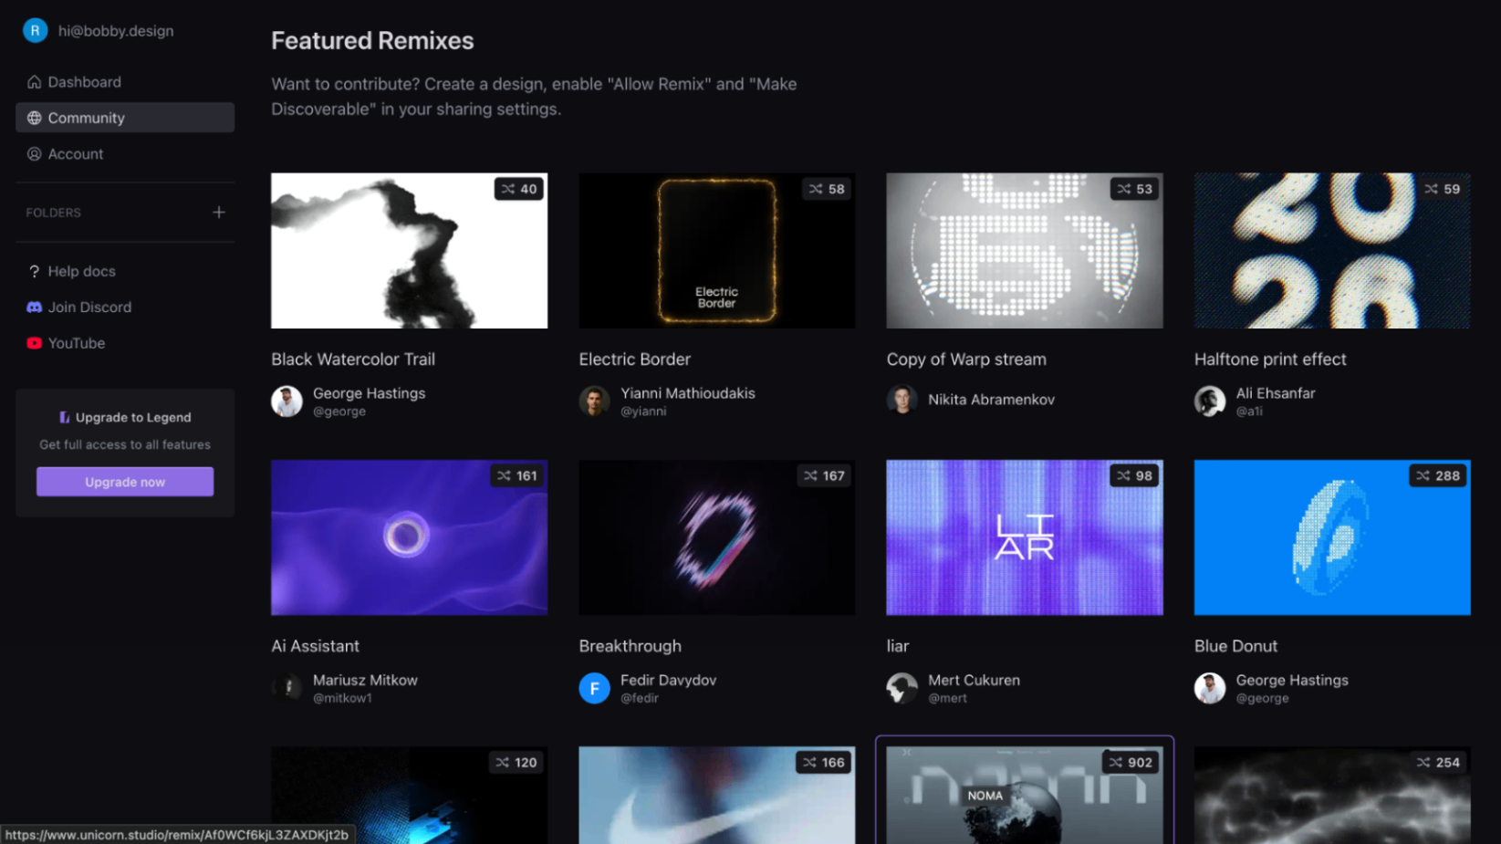This screenshot has width=1501, height=844.
Task: Click the hi@bobby.design account badge
Action: tap(97, 30)
